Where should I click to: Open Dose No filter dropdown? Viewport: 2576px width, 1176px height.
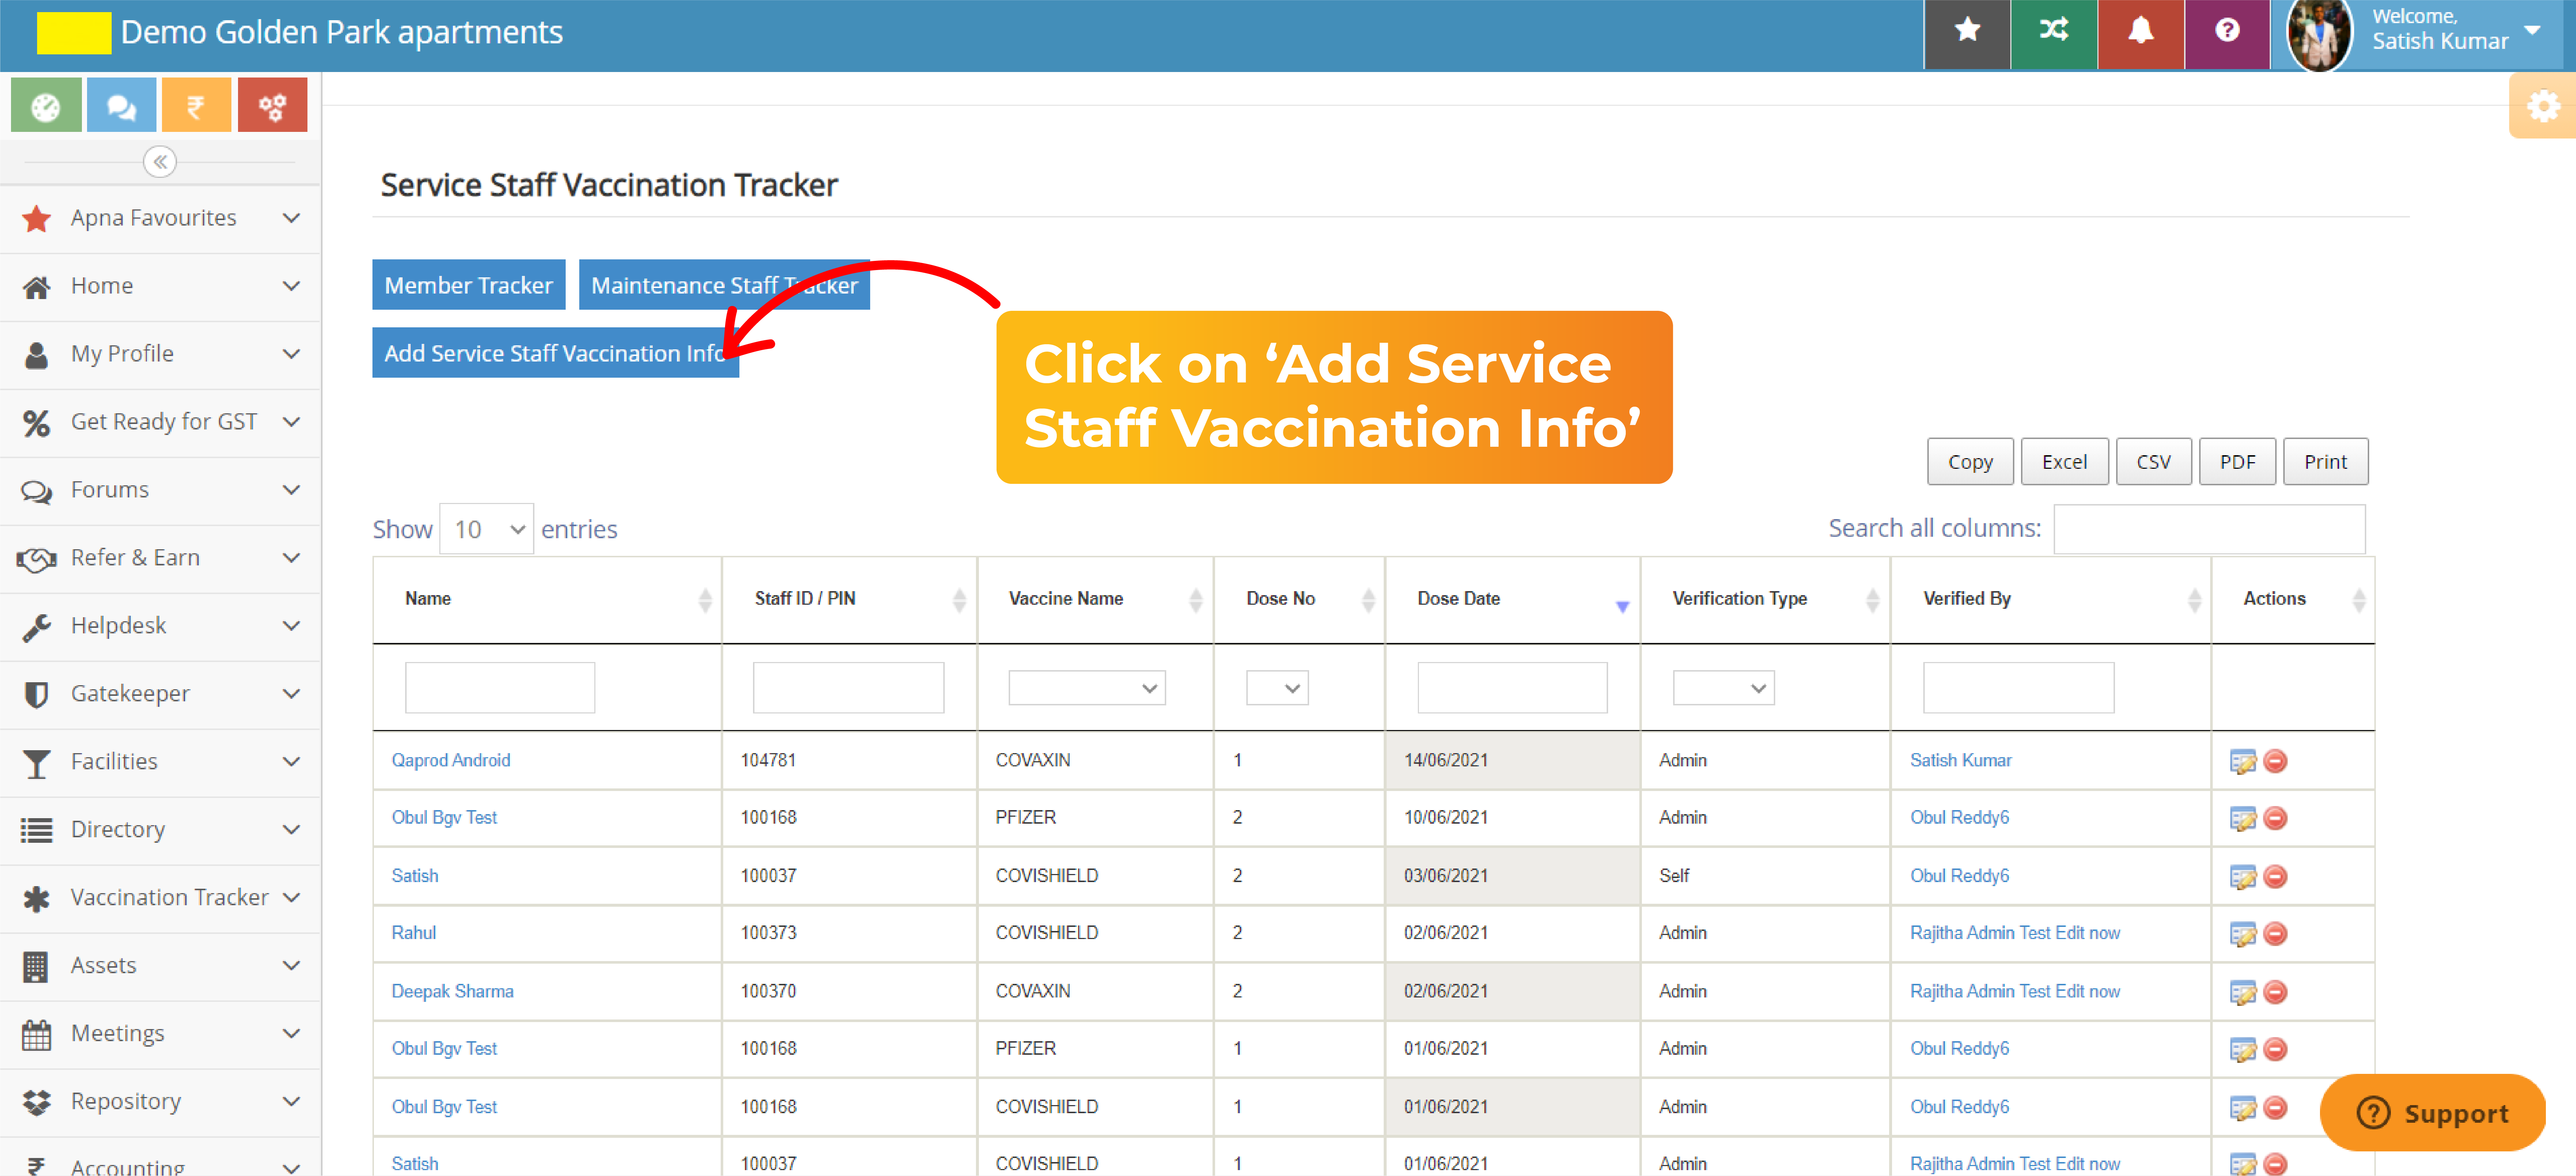1277,688
